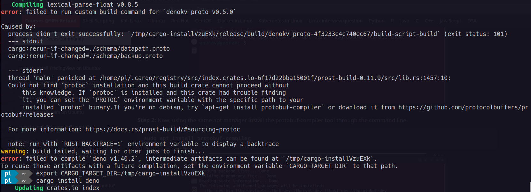The width and height of the screenshot is (531, 192).
Task: Select 'Linux interview question' in background browser
Action: (335, 21)
